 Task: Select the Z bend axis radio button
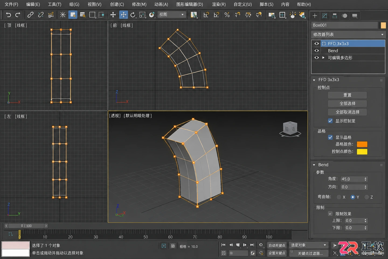[367, 197]
